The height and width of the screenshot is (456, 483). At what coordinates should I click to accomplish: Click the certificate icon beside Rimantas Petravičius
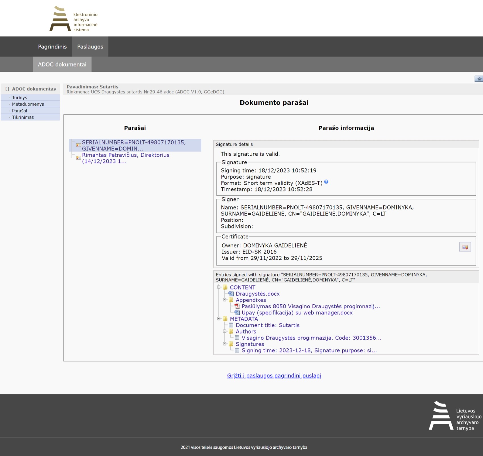pyautogui.click(x=78, y=158)
